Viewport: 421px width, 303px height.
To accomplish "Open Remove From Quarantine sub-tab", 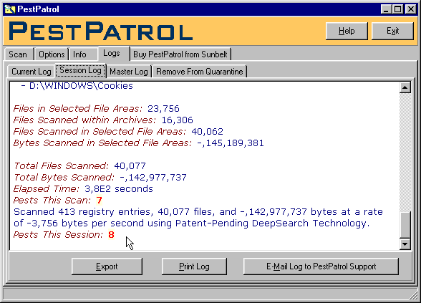I will 200,72.
